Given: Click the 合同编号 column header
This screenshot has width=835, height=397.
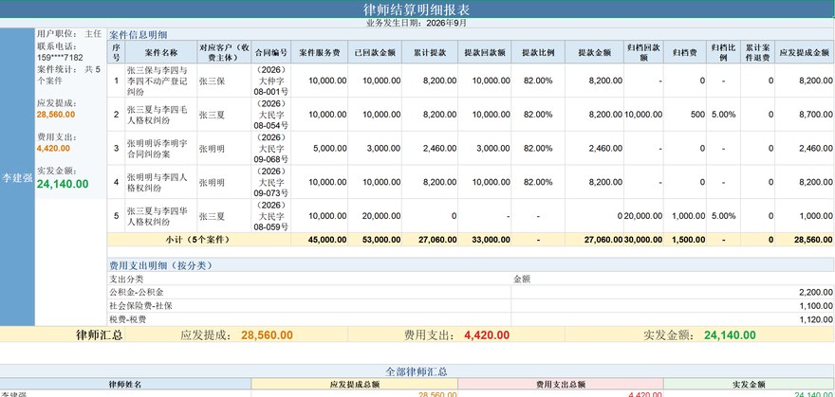Looking at the screenshot, I should [x=271, y=53].
